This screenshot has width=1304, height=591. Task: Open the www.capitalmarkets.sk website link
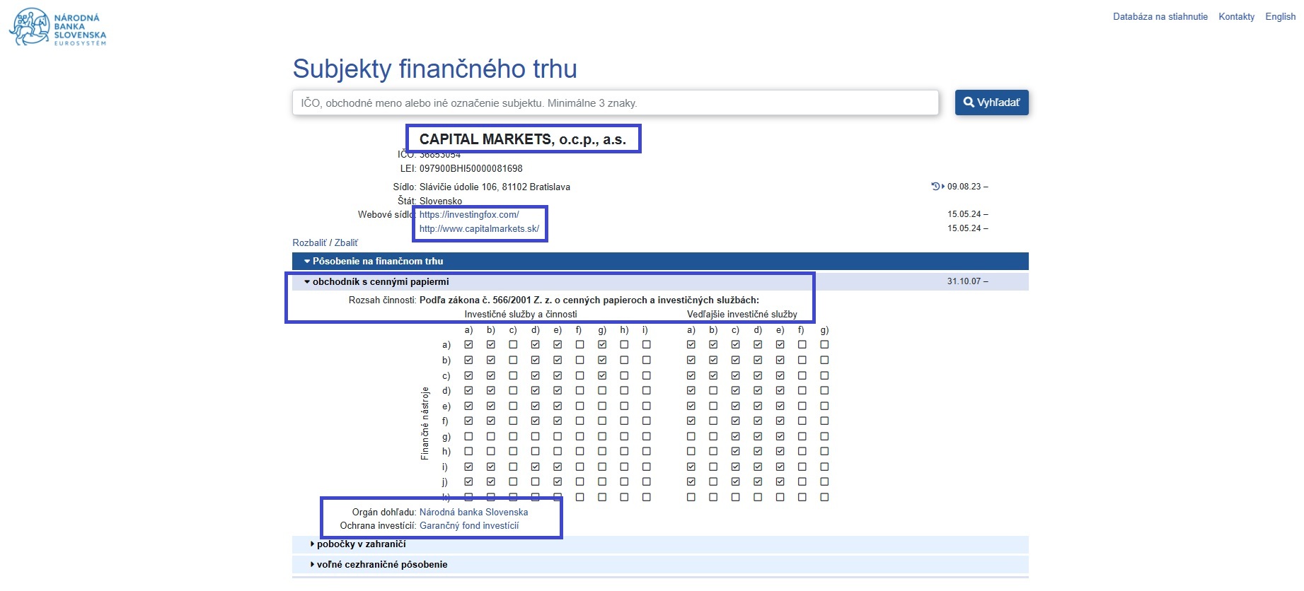pos(479,229)
